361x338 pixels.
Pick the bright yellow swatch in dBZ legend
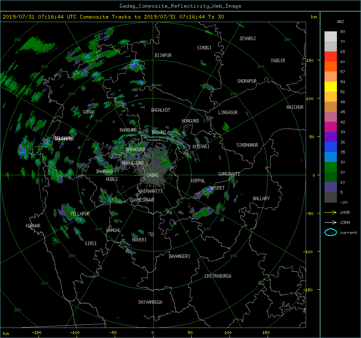(x=331, y=86)
